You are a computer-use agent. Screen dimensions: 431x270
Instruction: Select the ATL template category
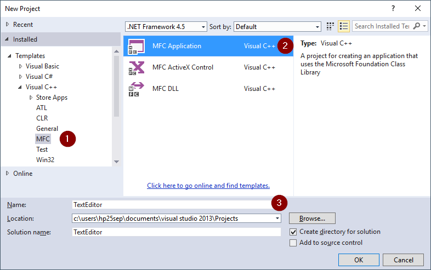(42, 108)
